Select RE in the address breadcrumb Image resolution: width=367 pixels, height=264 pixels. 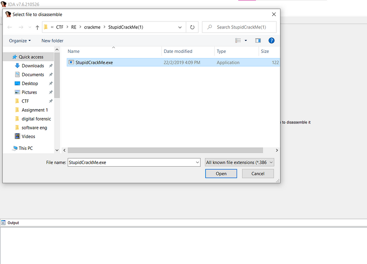(74, 27)
